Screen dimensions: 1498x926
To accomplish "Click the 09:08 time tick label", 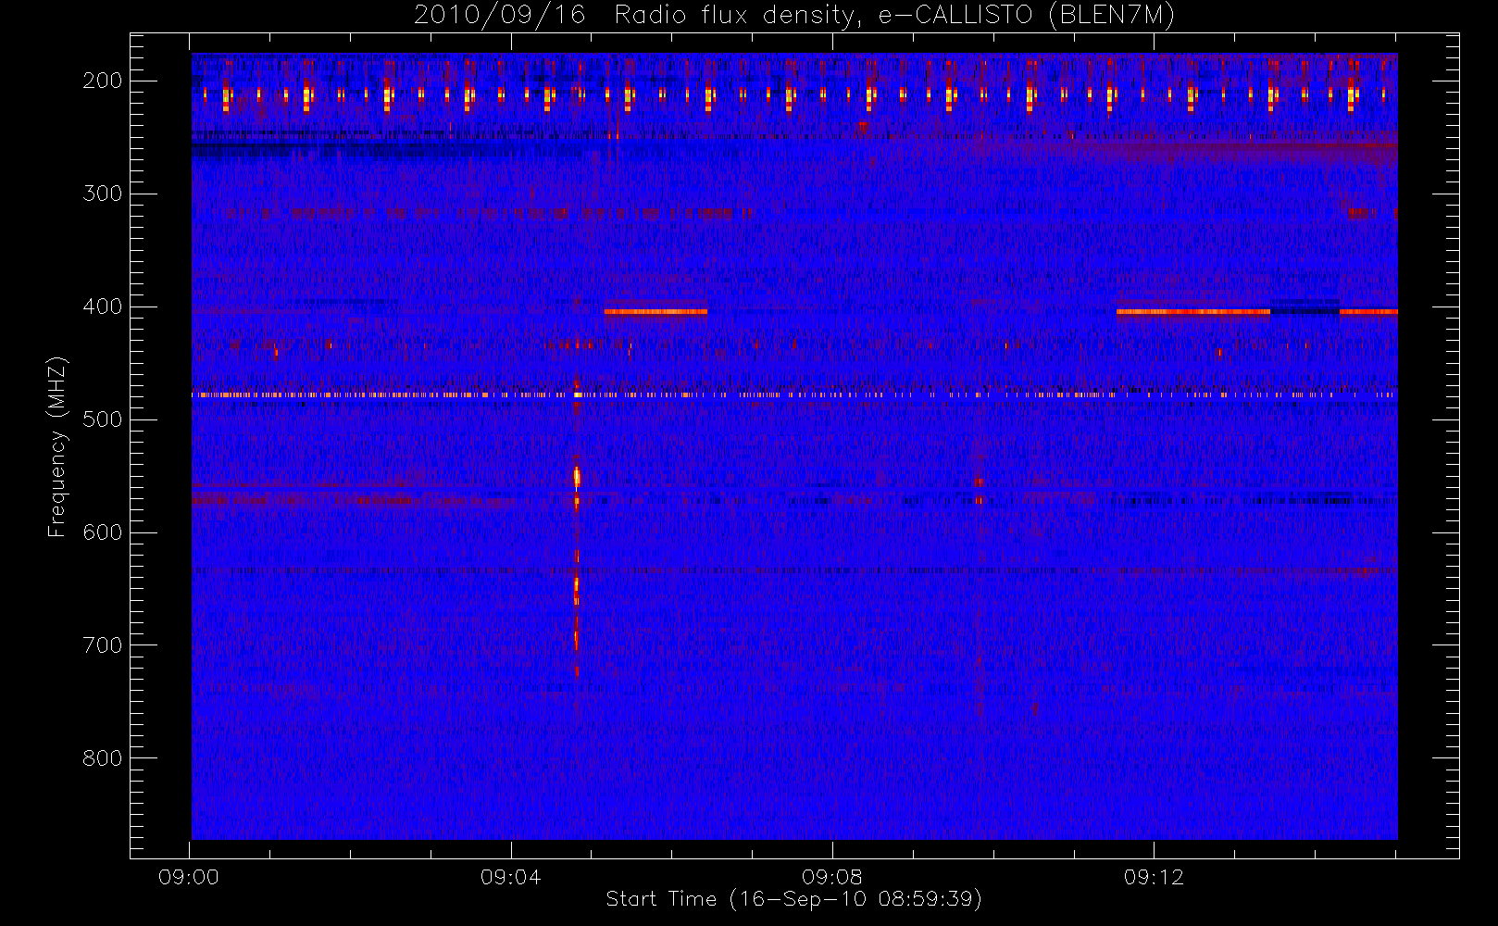I will pos(832,877).
